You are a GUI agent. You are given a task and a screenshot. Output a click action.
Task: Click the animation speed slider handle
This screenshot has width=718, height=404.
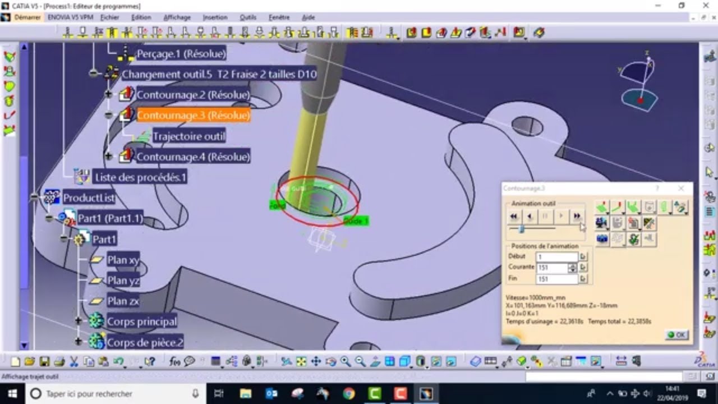click(x=522, y=229)
